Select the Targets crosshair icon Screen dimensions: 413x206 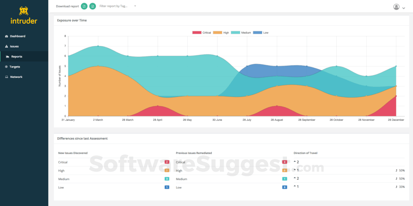point(6,67)
